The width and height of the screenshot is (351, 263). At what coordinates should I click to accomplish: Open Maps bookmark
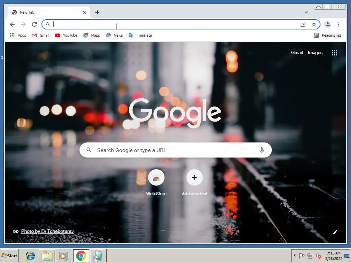point(92,35)
